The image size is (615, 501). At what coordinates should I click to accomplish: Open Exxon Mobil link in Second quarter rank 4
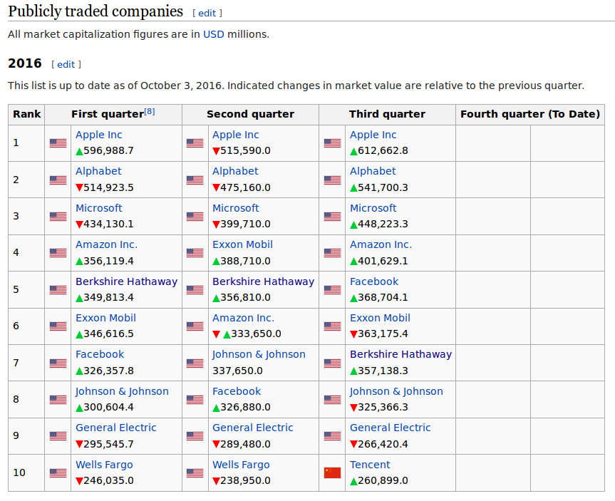click(x=242, y=245)
